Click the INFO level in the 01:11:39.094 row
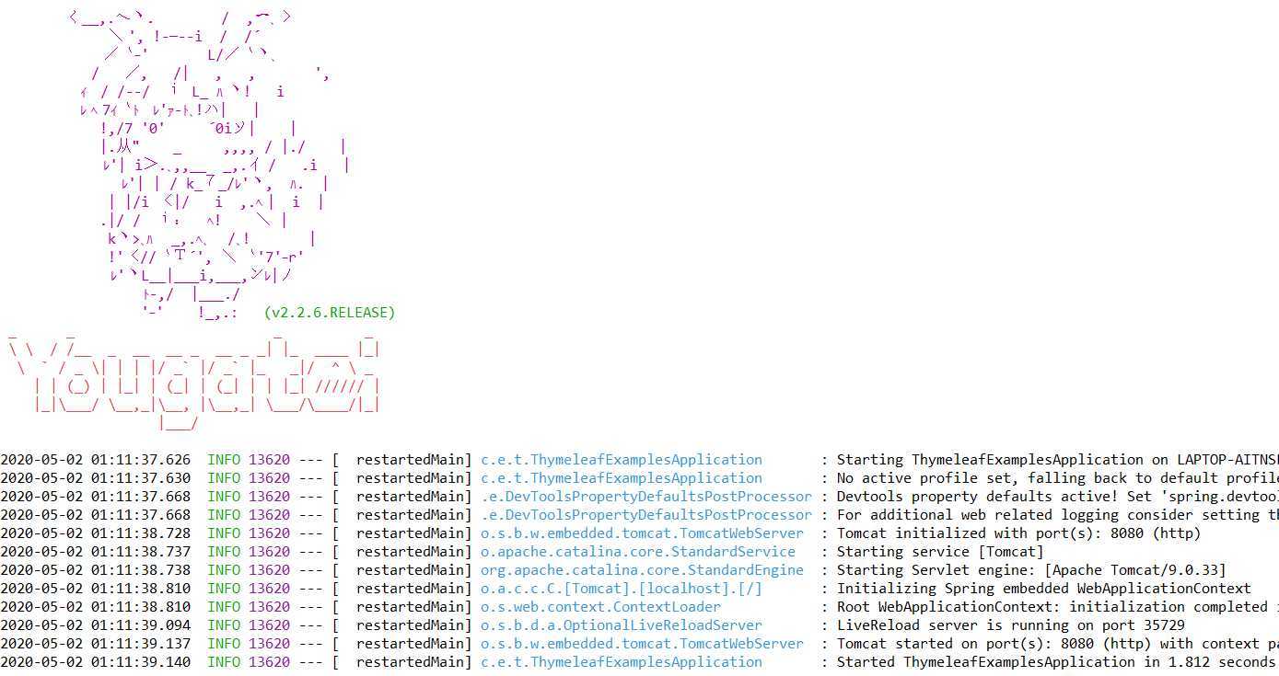This screenshot has width=1279, height=676. [224, 625]
